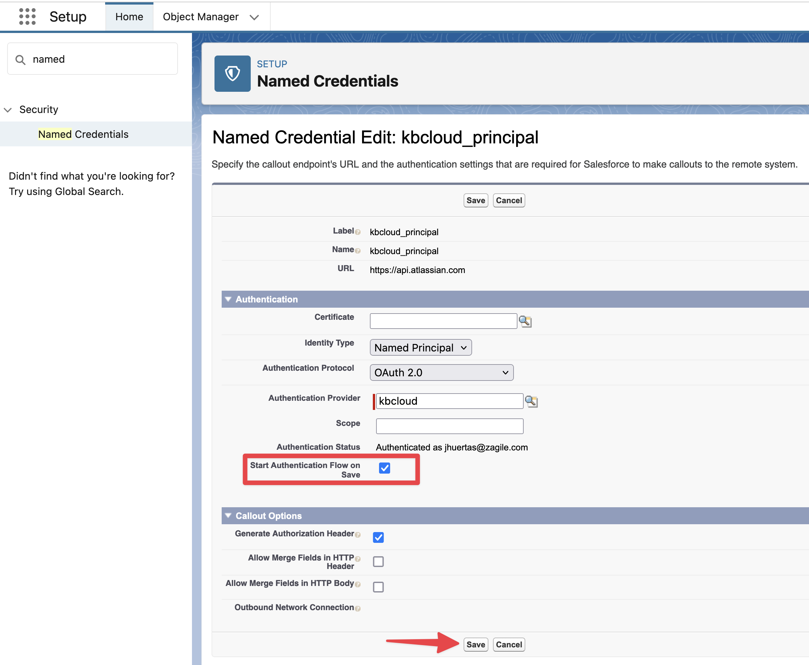
Task: Switch to the Home tab
Action: 129,17
